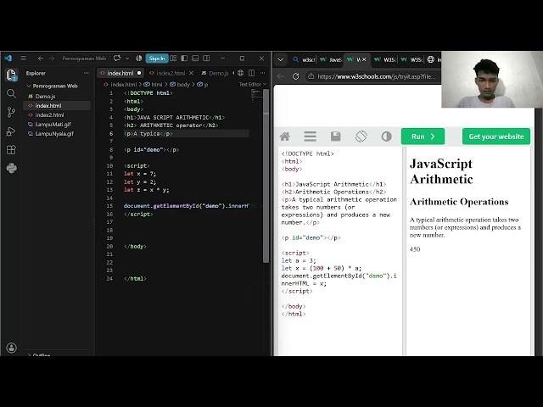Image resolution: width=543 pixels, height=407 pixels.
Task: Click the result value 450
Action: (x=415, y=249)
